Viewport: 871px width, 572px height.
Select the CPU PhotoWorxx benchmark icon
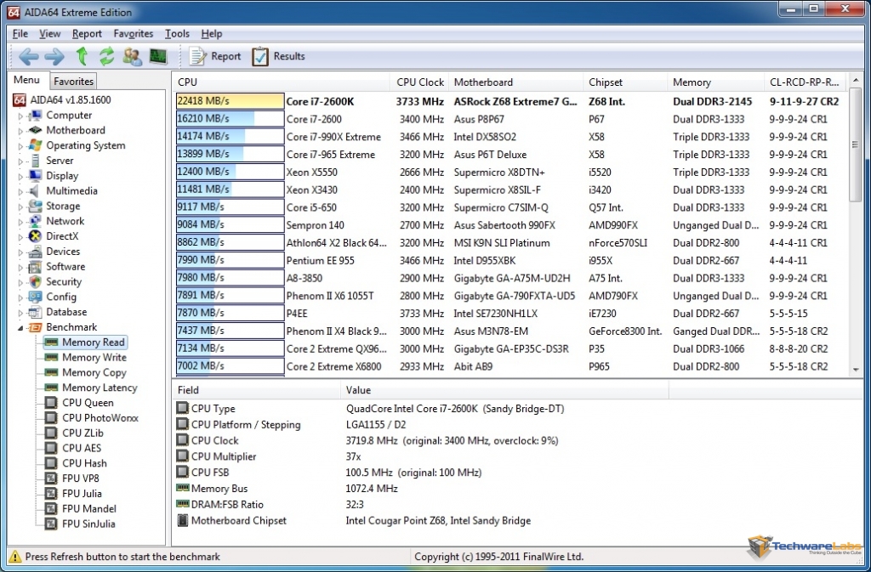coord(51,418)
